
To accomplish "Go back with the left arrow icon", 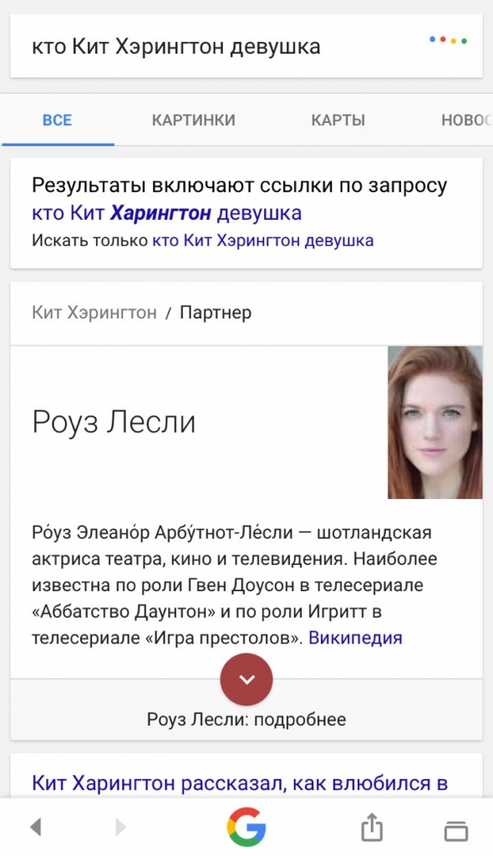I will coord(36,827).
